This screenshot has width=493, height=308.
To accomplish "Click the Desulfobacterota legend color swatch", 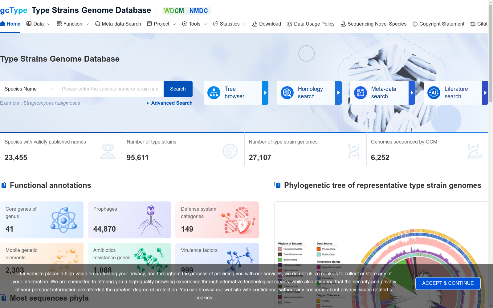I will tap(280, 254).
